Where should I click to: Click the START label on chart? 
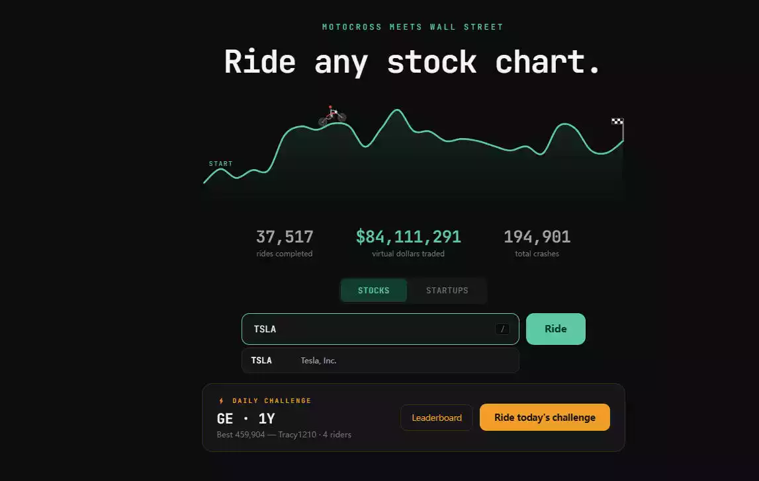pyautogui.click(x=221, y=164)
